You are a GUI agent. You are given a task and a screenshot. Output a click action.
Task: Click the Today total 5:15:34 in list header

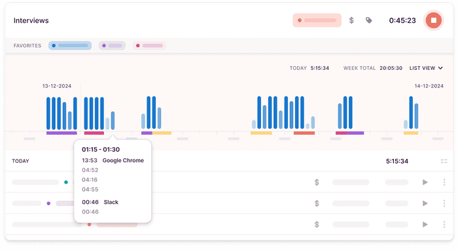tap(397, 161)
